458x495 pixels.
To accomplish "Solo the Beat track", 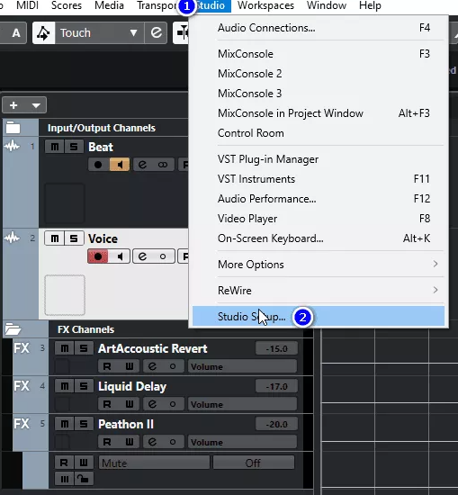I will tap(74, 147).
